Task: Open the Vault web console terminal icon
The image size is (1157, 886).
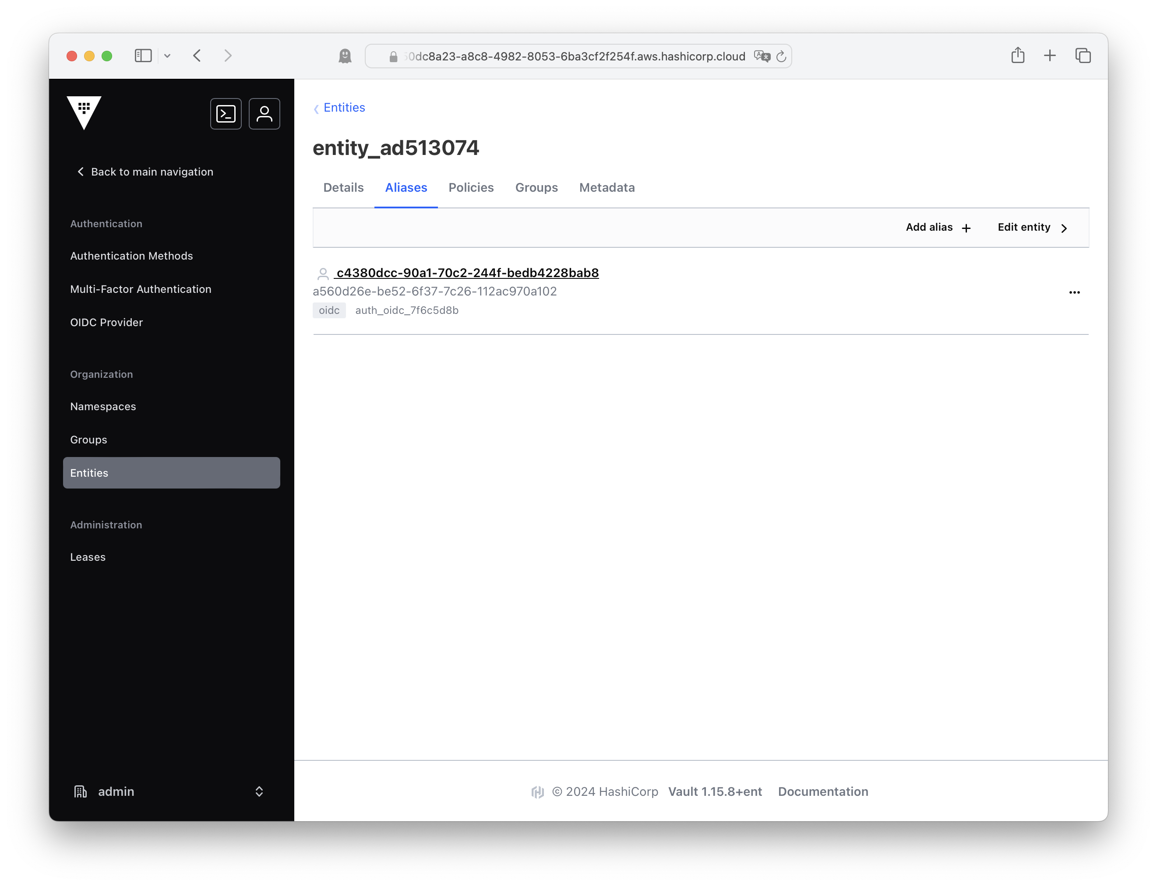Action: tap(226, 114)
